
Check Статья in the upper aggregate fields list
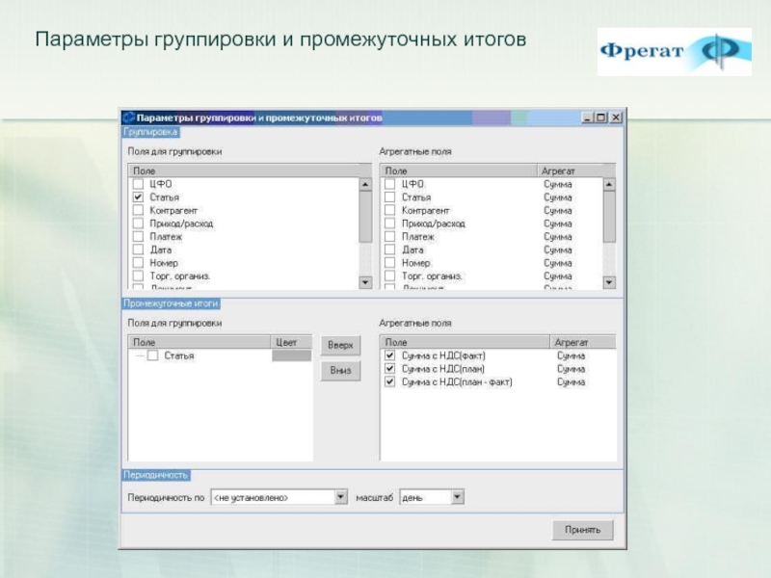coord(390,197)
